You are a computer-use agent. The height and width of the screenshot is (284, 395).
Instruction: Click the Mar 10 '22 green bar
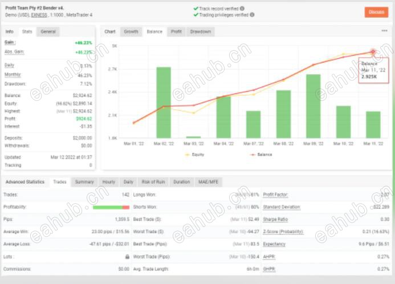[x=343, y=122]
